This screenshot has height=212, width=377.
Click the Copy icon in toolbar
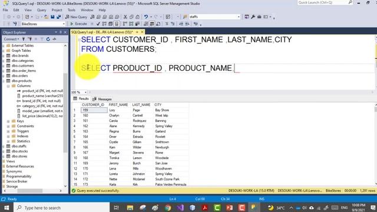click(131, 17)
